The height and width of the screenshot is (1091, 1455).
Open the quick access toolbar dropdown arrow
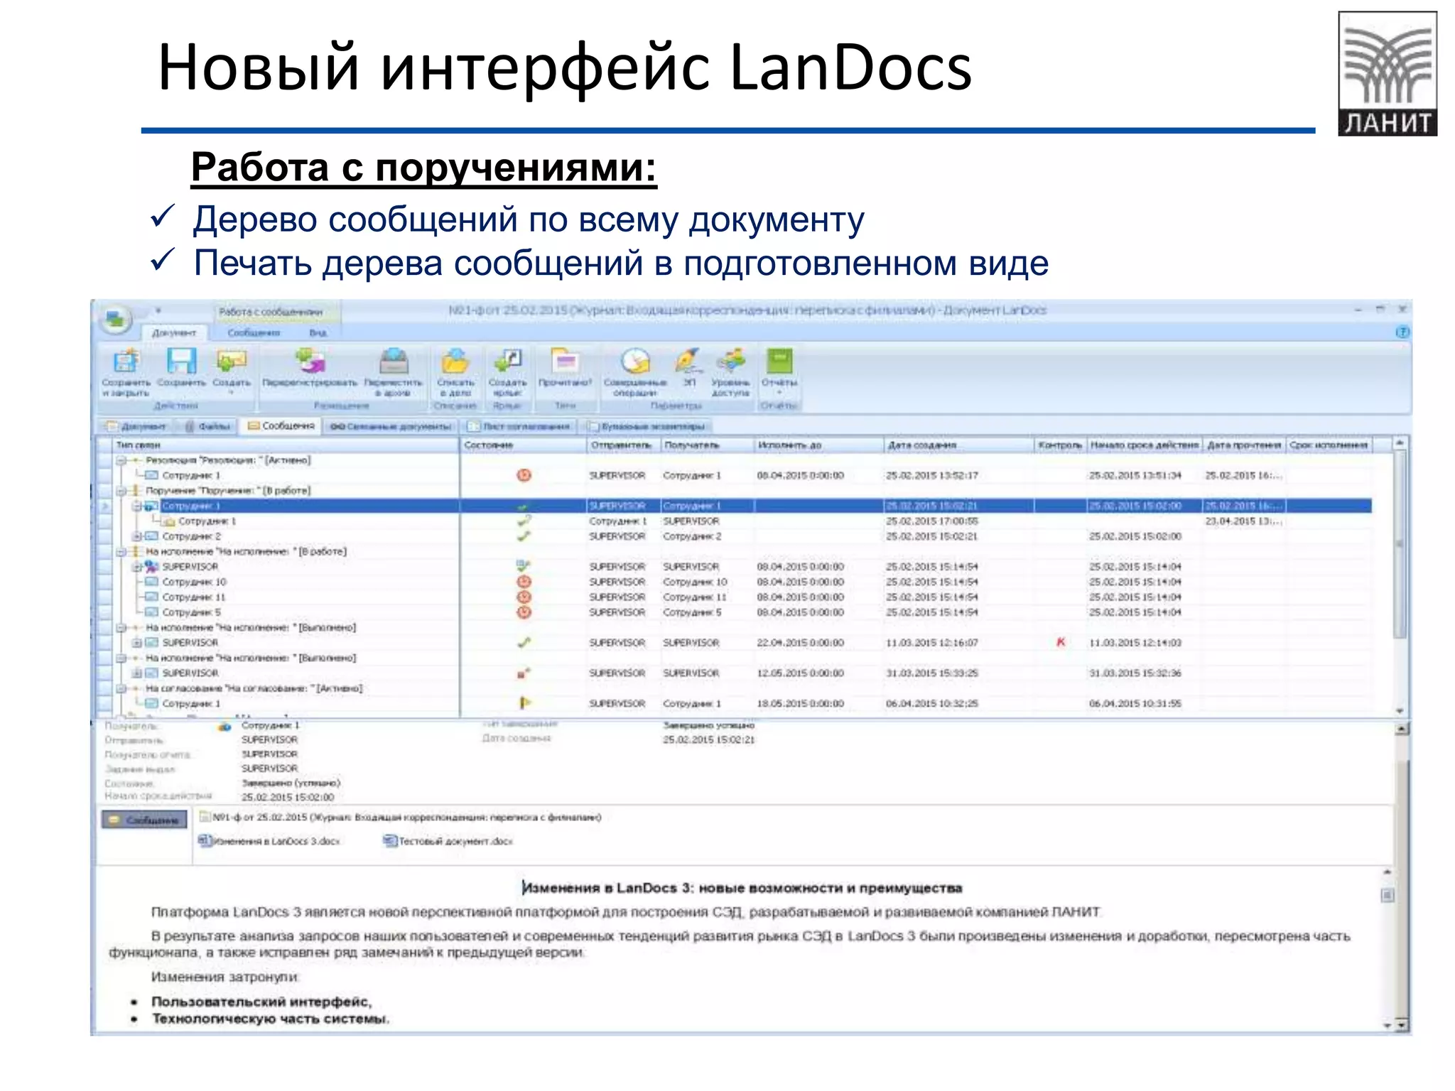158,311
